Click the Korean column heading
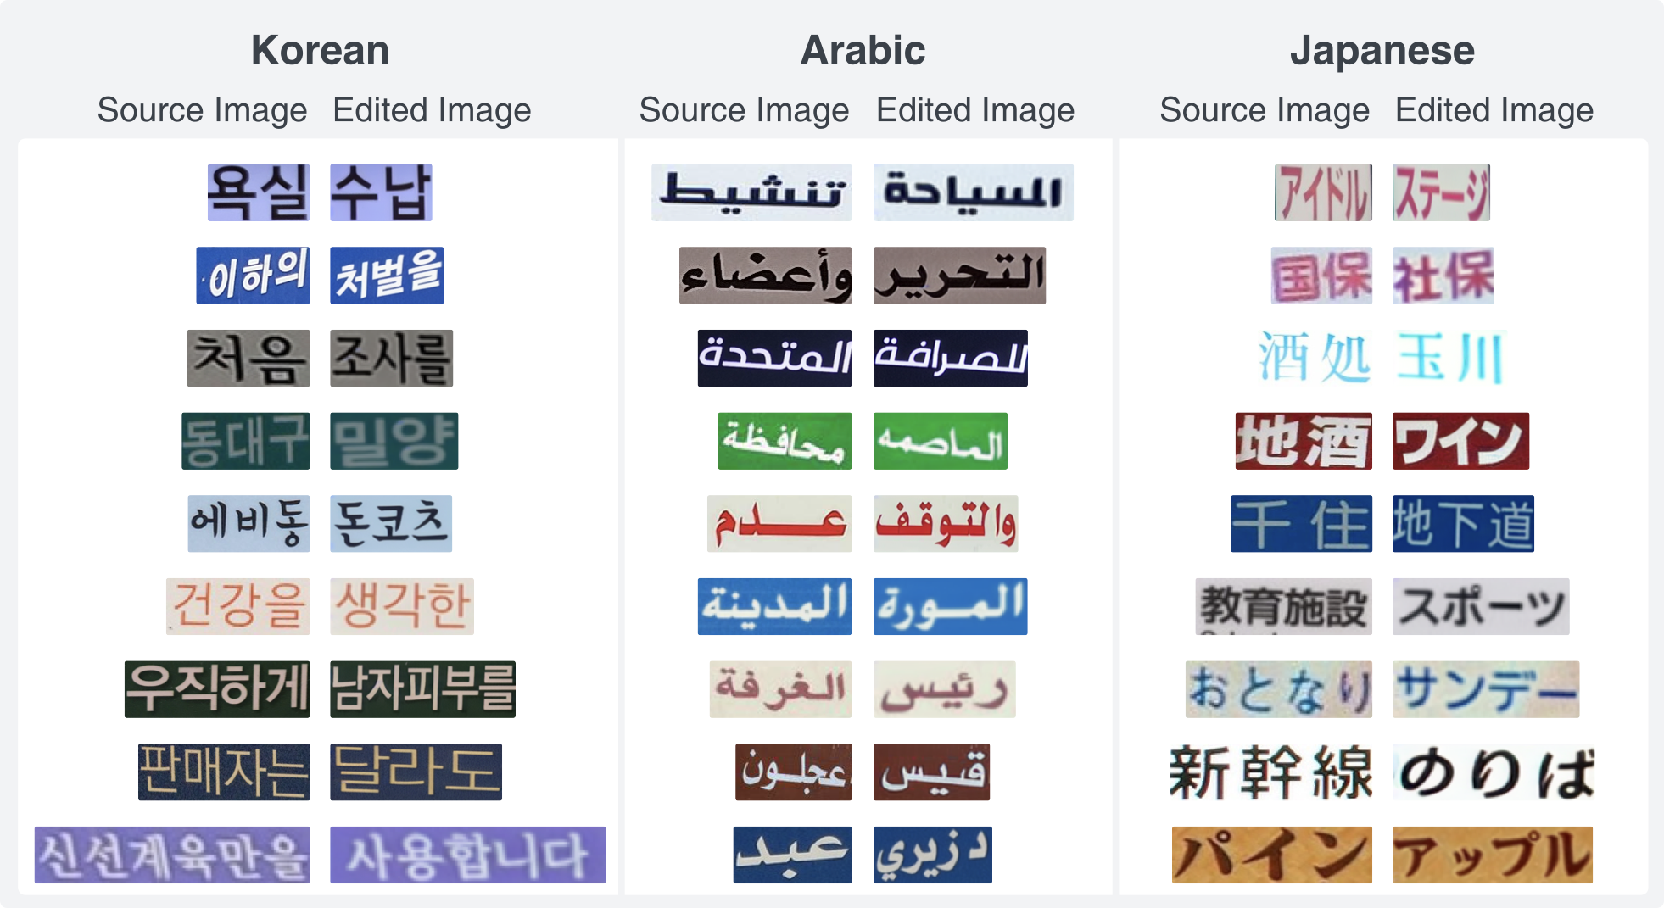 tap(320, 50)
